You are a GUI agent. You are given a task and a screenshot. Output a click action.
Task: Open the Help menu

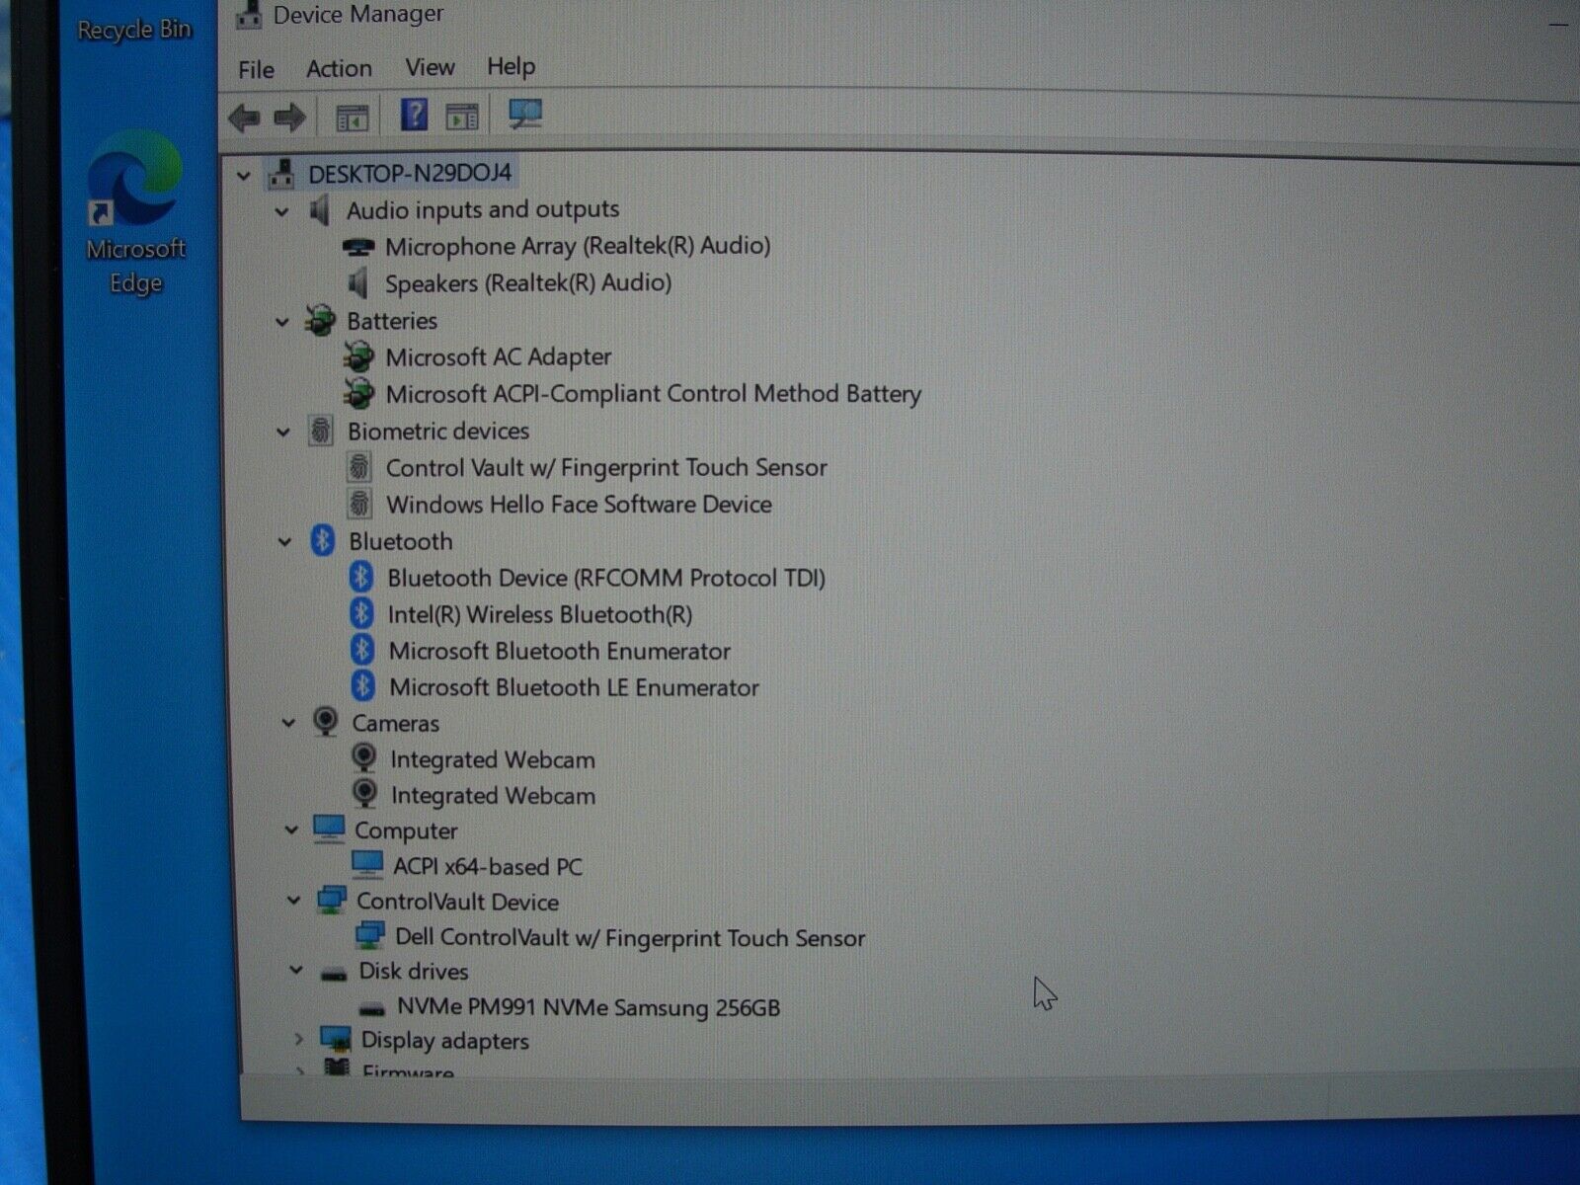pyautogui.click(x=511, y=66)
